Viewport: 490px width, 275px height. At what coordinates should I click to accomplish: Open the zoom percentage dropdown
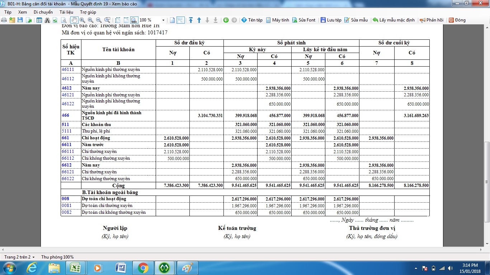[x=164, y=20]
